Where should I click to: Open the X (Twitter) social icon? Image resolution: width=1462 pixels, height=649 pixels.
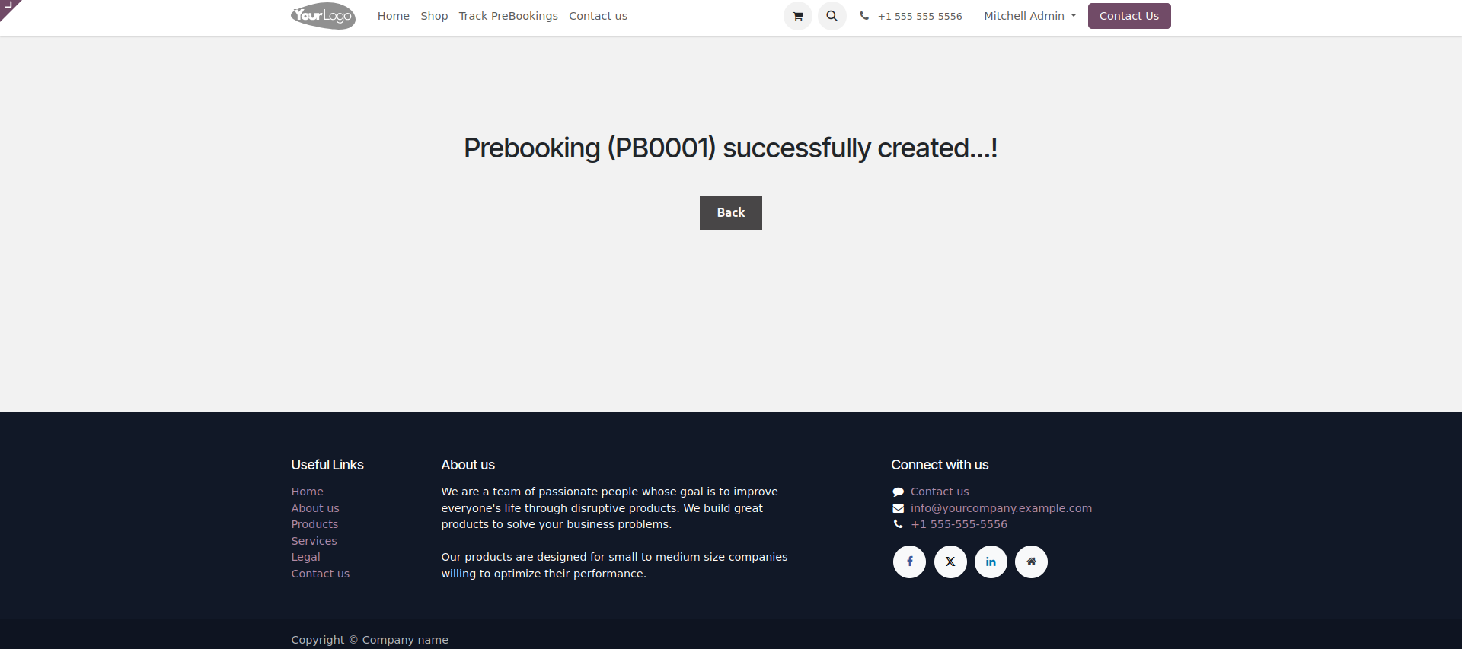pyautogui.click(x=950, y=562)
